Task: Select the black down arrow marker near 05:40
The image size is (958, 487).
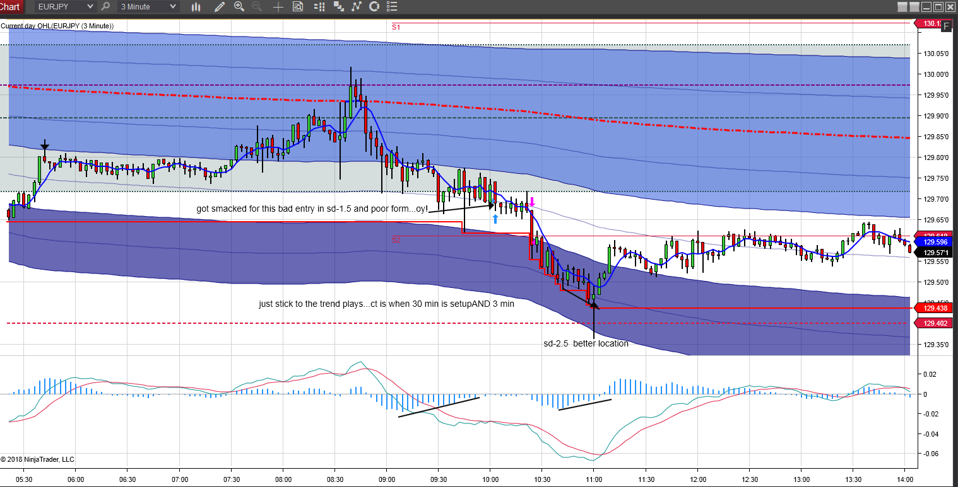Action: 44,146
